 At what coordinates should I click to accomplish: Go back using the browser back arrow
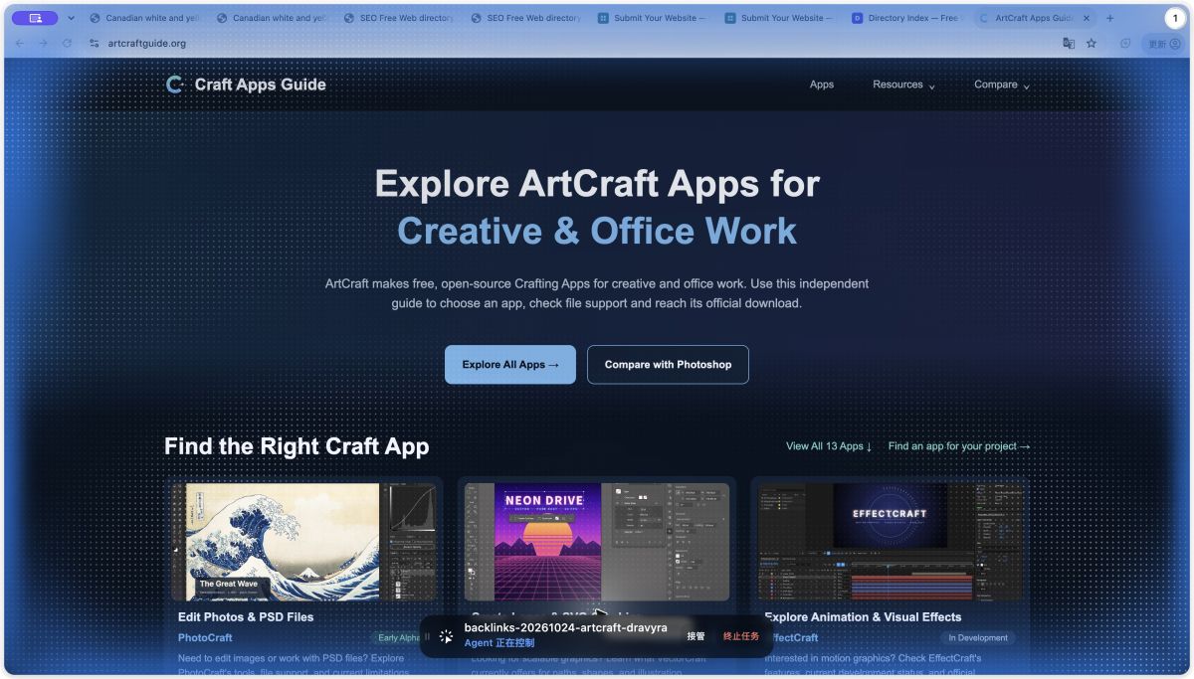click(x=20, y=44)
